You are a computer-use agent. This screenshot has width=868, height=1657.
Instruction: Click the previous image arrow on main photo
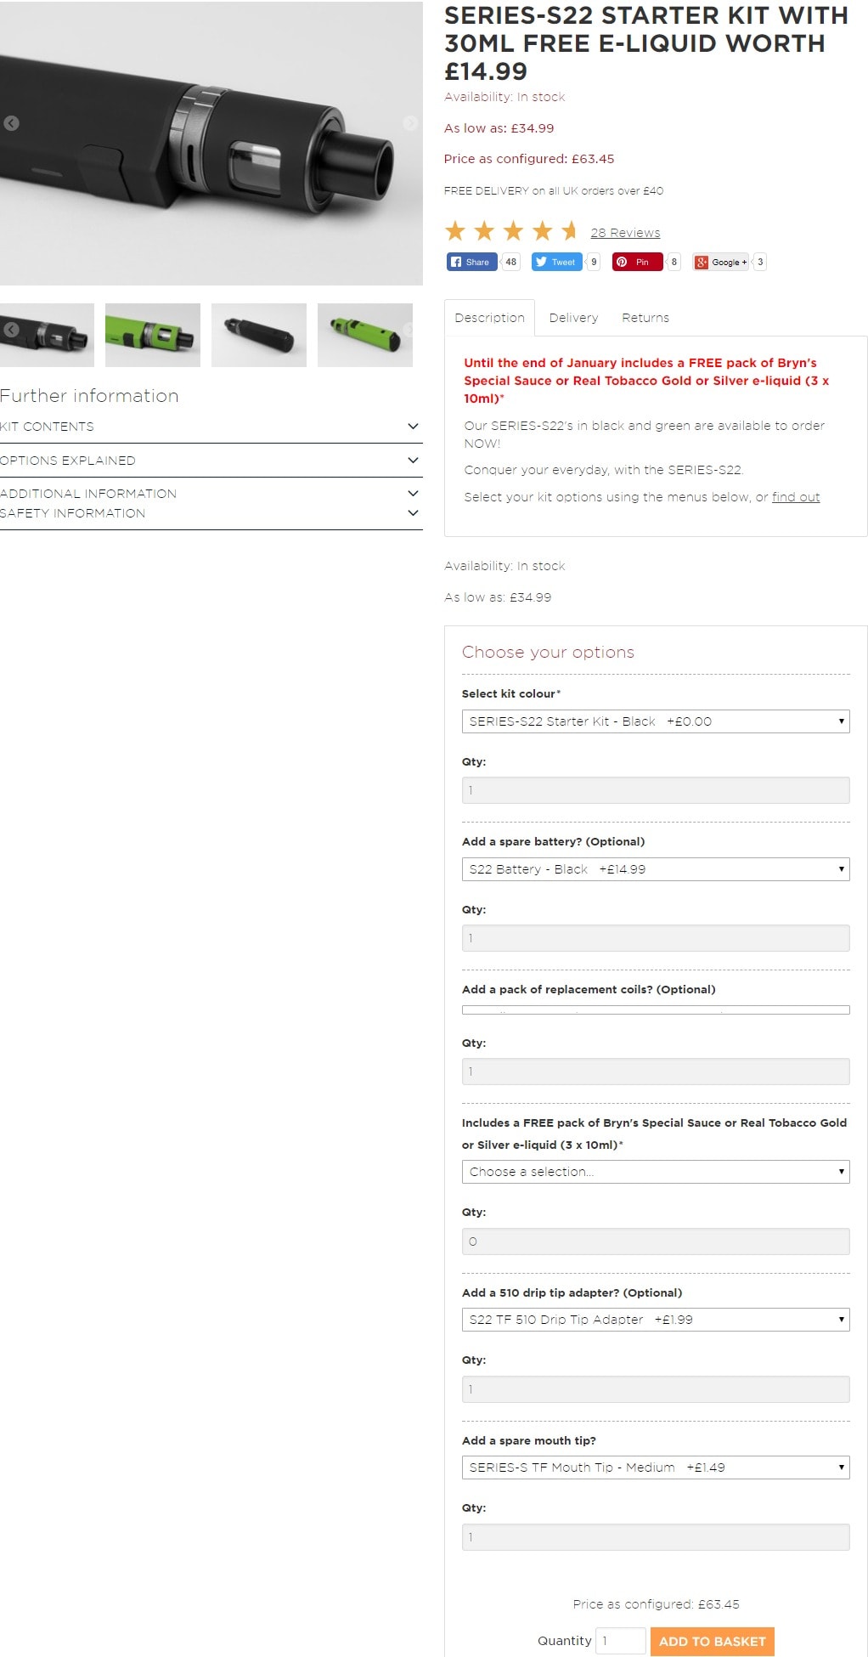pyautogui.click(x=11, y=123)
